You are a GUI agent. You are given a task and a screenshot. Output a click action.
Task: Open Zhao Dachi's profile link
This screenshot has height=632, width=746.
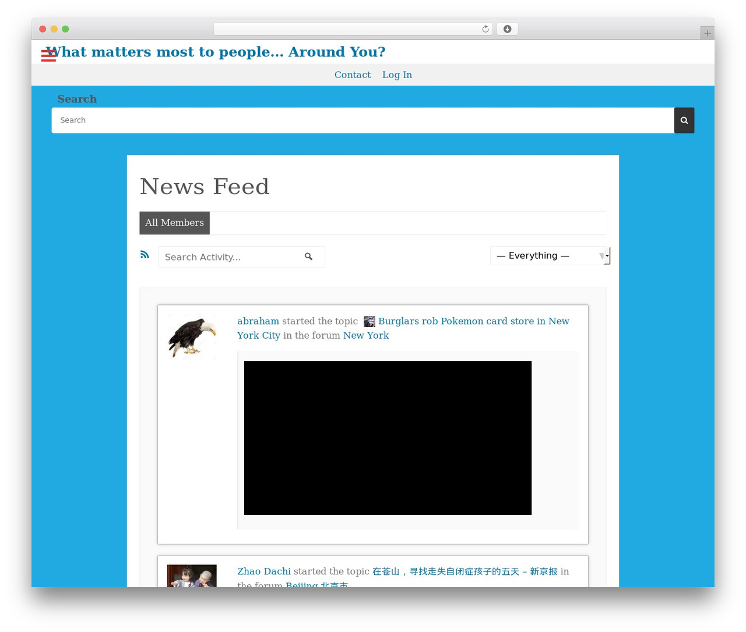click(263, 571)
